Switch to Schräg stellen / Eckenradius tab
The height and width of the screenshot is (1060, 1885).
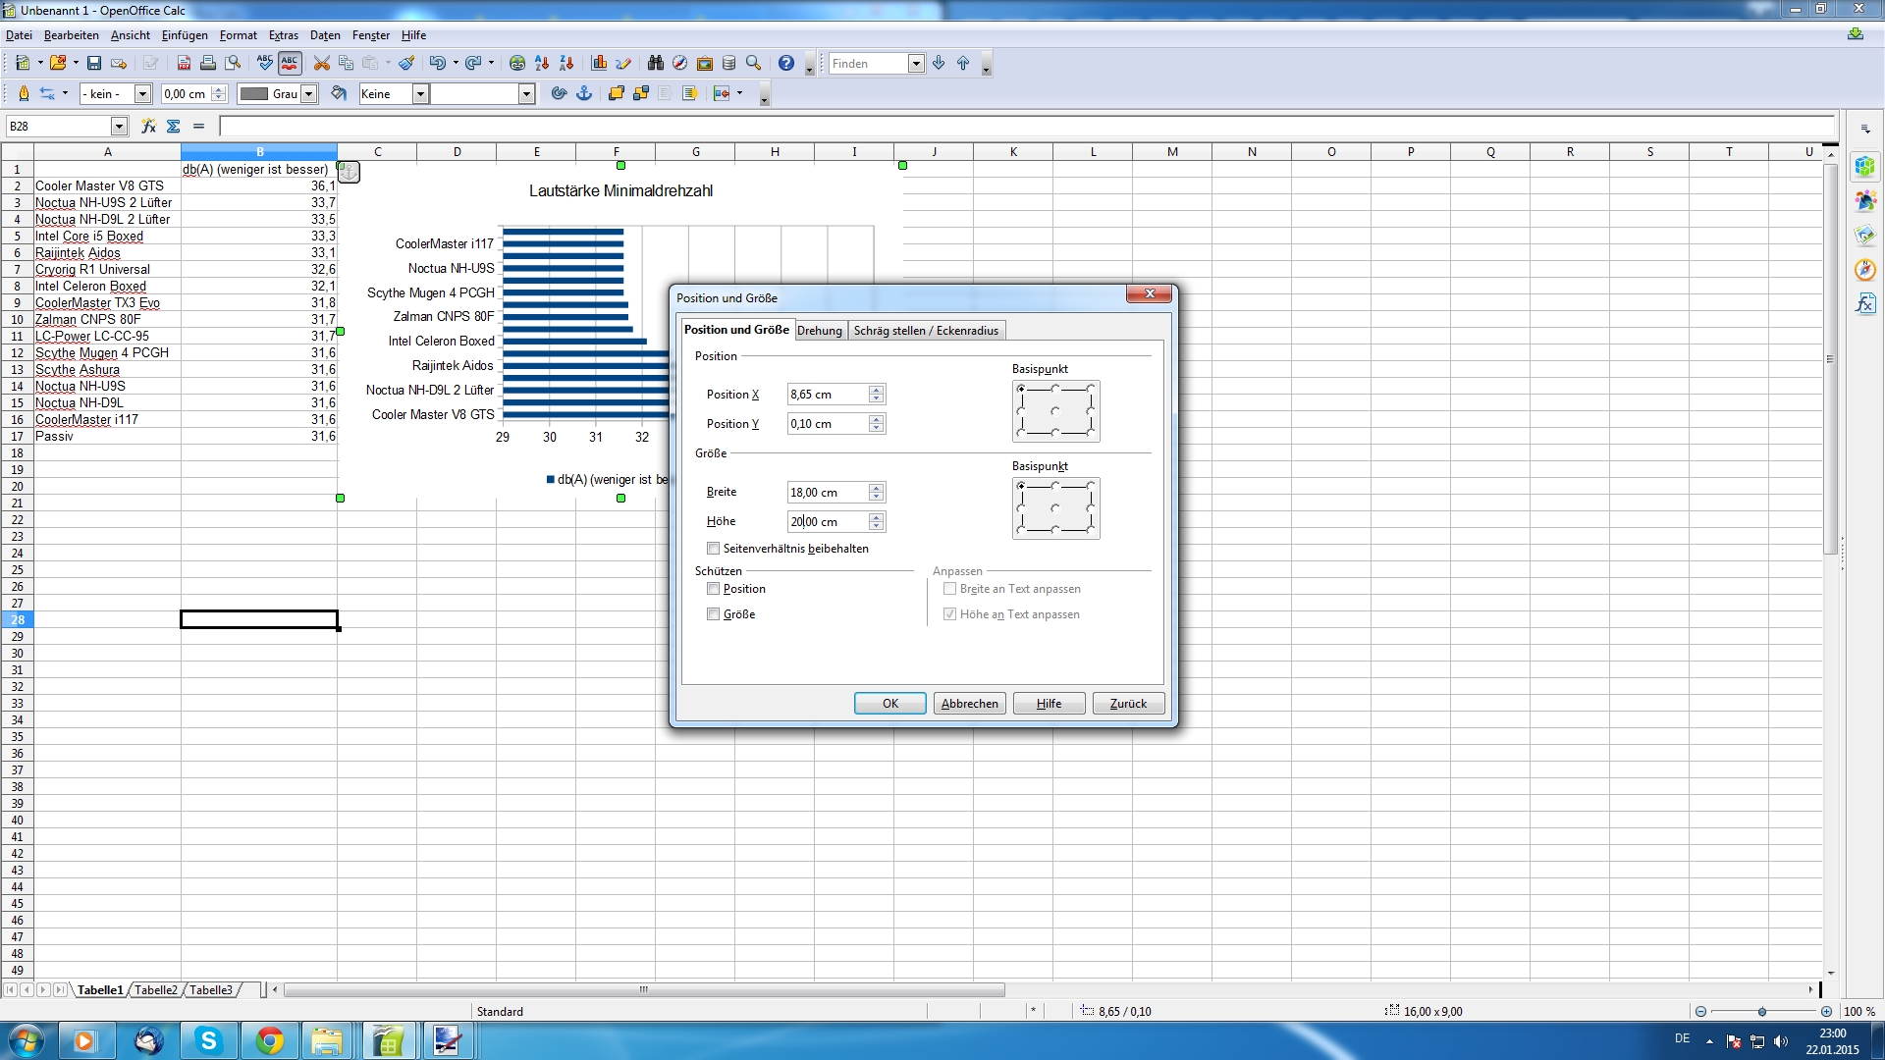pyautogui.click(x=926, y=331)
